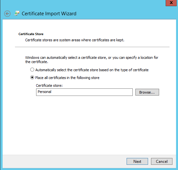Click the 'Automatically select the certificate store' label text
The height and width of the screenshot is (170, 178).
[92, 70]
